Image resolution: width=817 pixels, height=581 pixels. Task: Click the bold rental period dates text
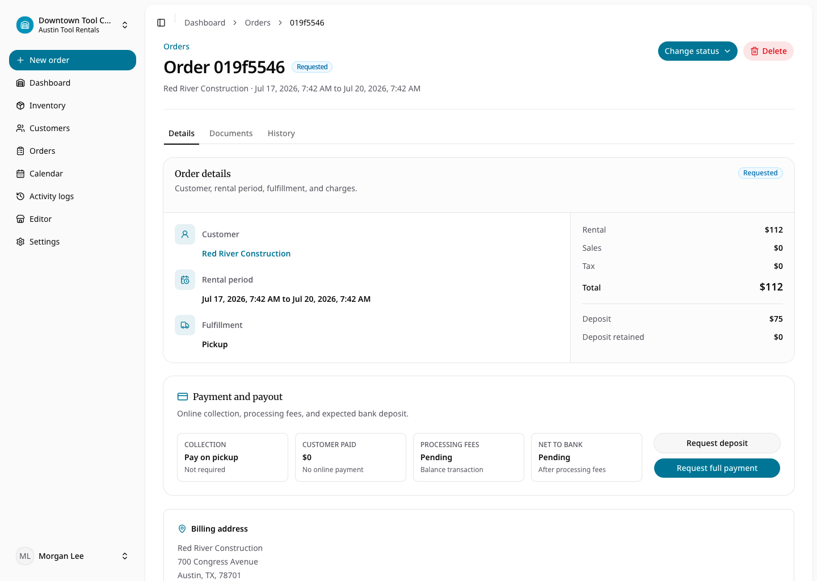point(286,299)
